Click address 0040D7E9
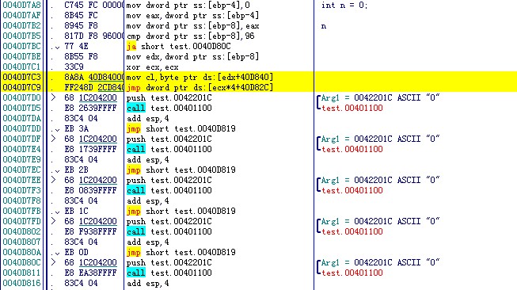Image resolution: width=517 pixels, height=290 pixels. click(x=21, y=160)
